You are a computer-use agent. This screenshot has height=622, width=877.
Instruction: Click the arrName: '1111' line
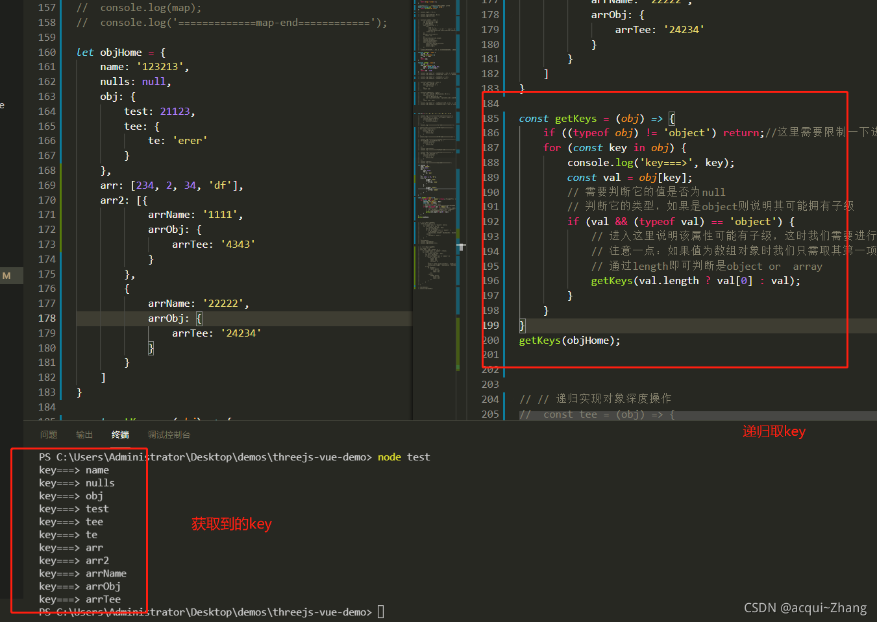point(195,215)
